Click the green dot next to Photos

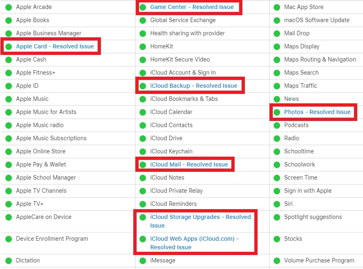click(x=277, y=112)
